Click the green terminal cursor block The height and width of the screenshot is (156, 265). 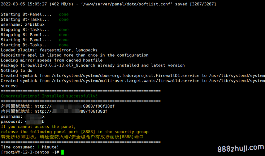tap(62, 152)
